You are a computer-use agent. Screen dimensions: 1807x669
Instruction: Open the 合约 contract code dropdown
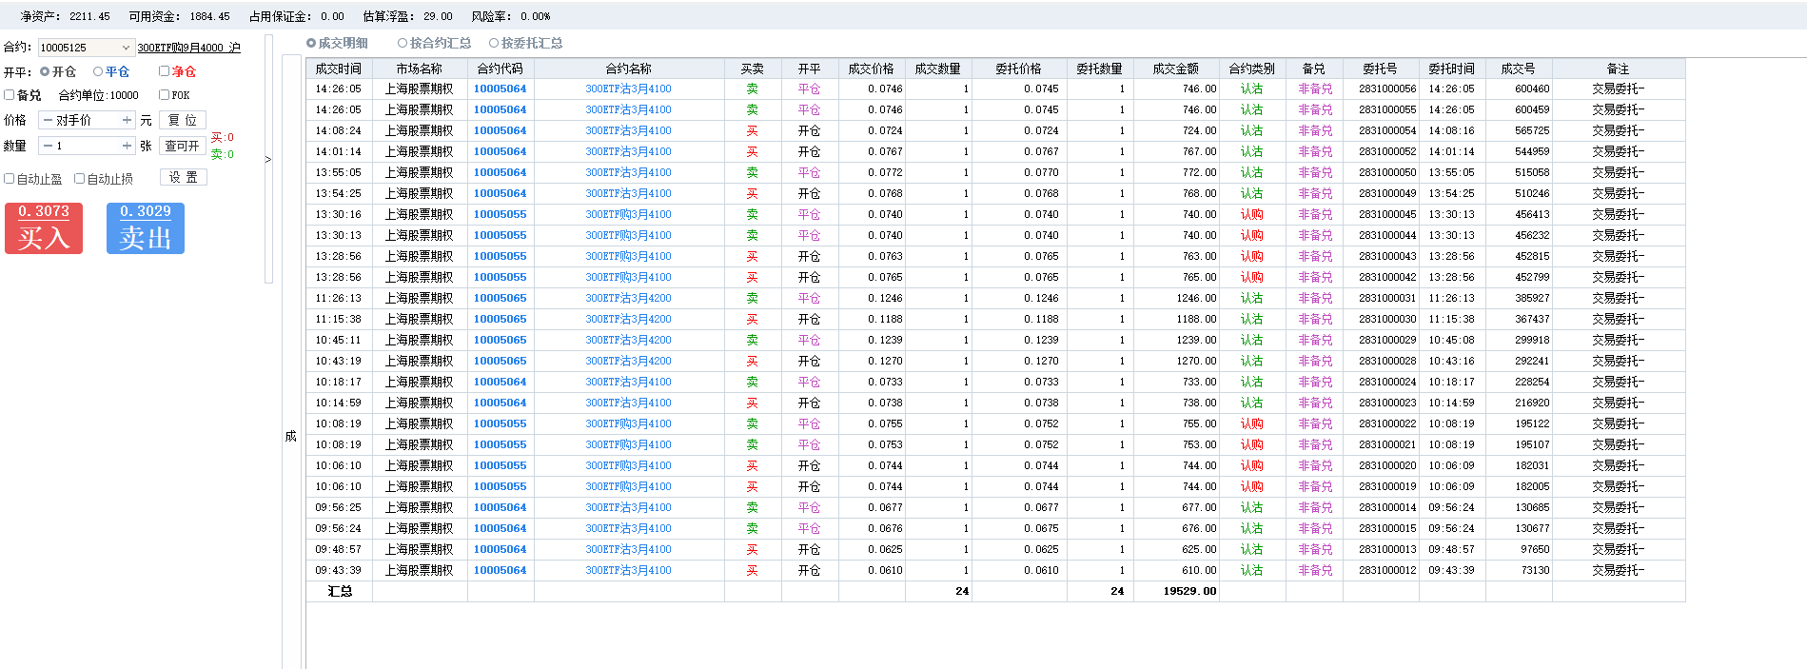(126, 48)
